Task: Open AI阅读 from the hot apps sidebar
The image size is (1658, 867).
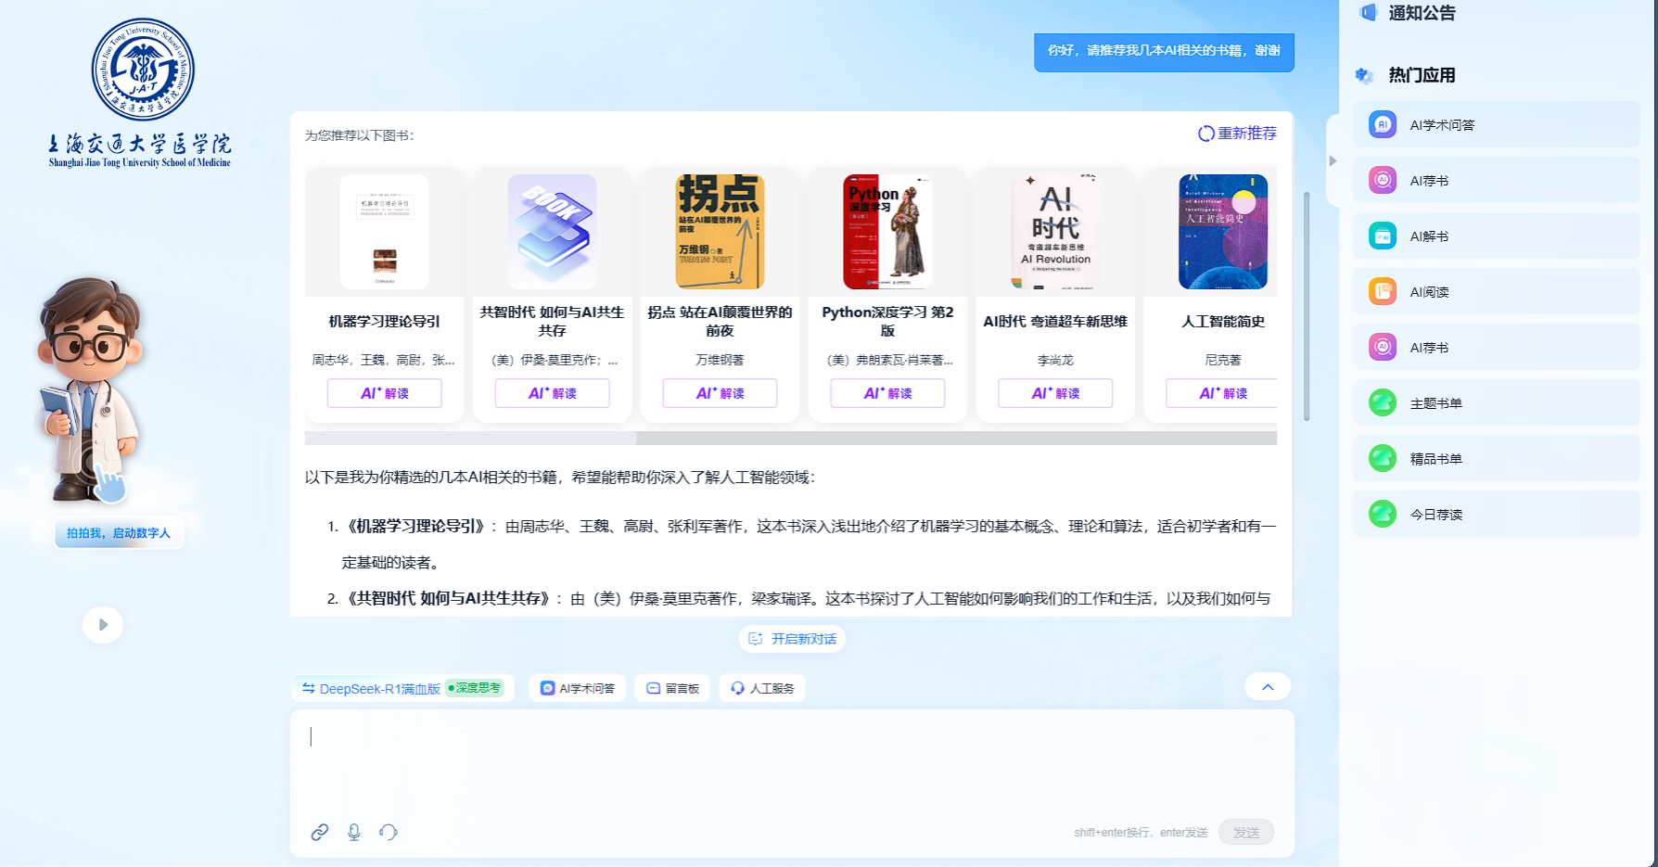Action: pos(1496,292)
